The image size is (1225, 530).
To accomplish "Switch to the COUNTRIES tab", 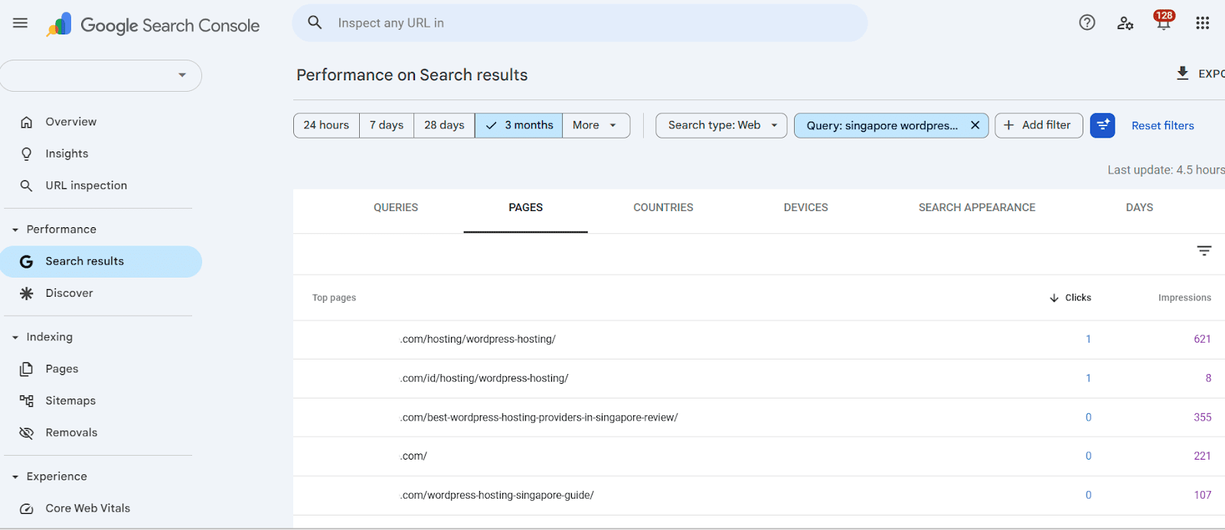I will click(x=663, y=208).
